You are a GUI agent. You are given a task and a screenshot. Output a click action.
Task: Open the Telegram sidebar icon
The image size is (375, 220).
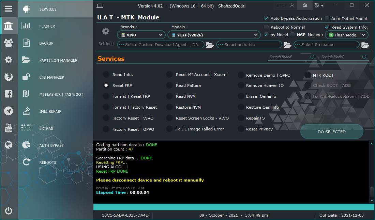(9, 111)
